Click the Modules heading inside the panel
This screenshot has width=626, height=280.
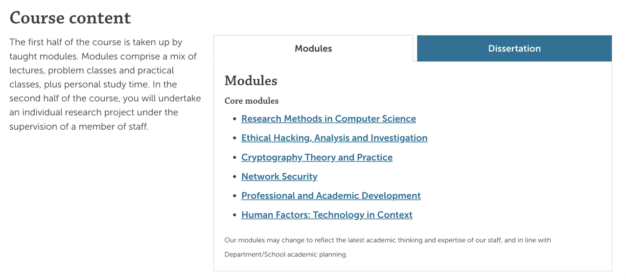click(x=251, y=81)
